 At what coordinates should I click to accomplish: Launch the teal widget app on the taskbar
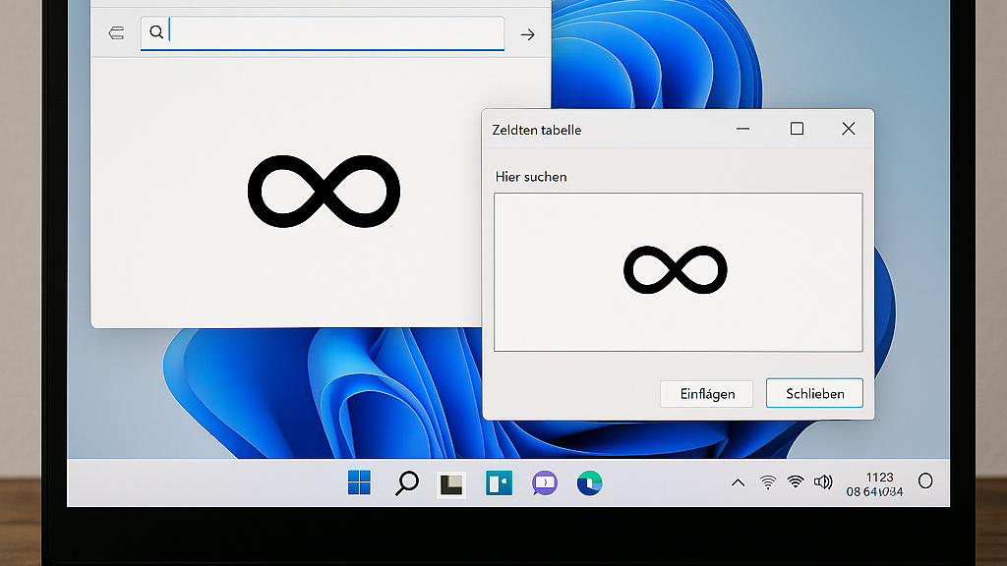499,483
